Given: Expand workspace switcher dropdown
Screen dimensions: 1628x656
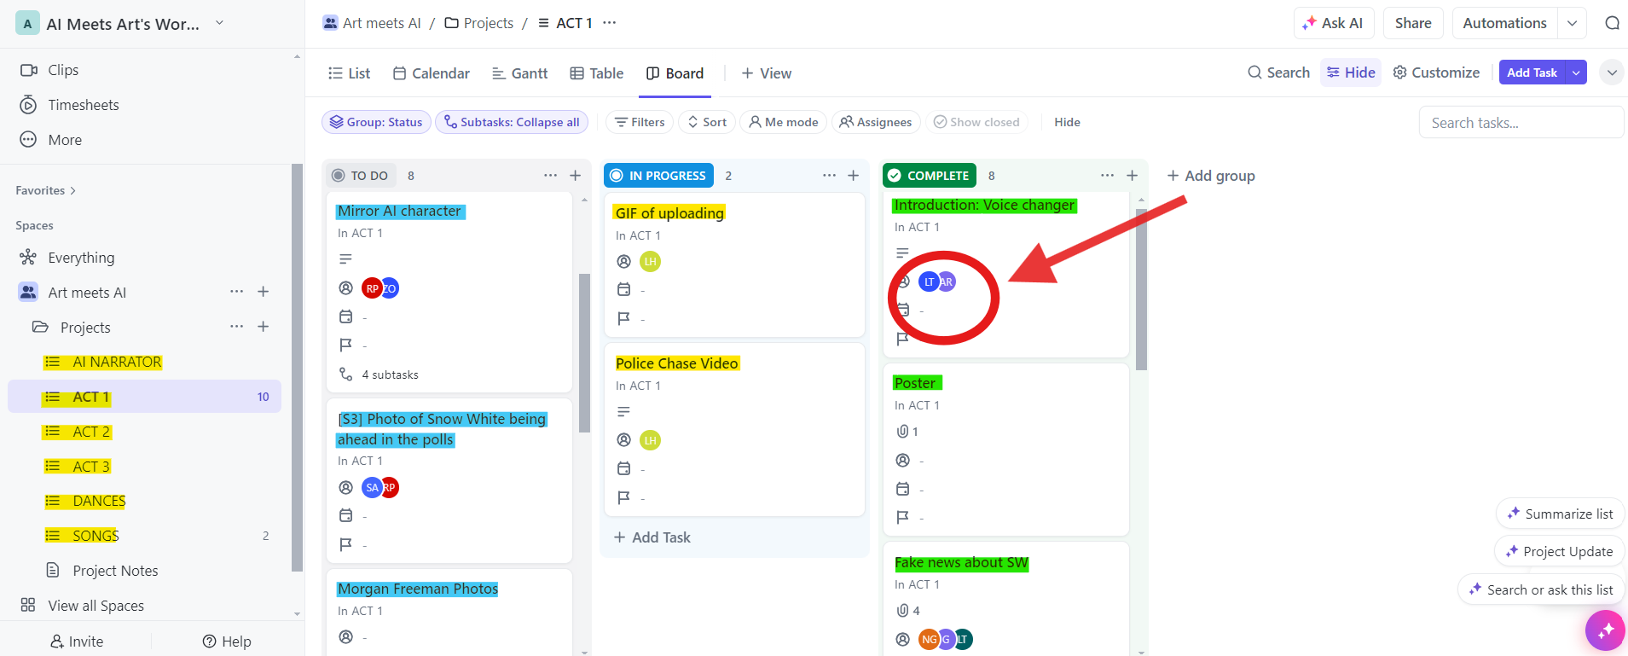Looking at the screenshot, I should [219, 23].
